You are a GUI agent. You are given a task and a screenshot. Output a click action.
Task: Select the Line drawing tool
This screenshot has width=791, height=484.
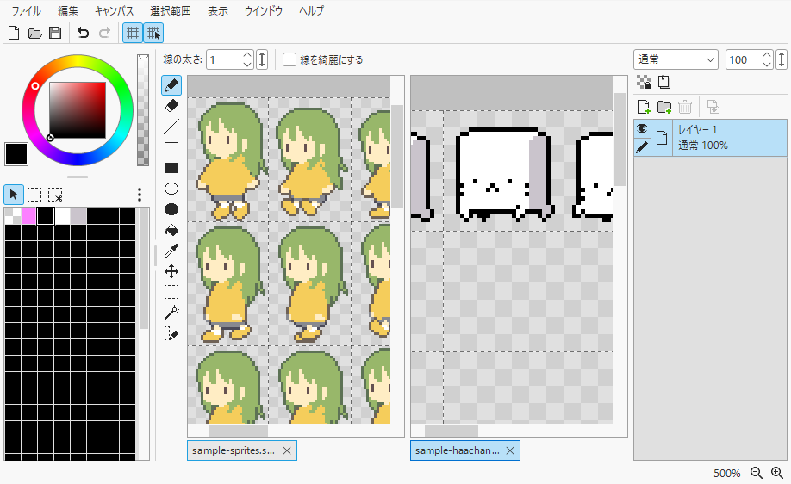pyautogui.click(x=171, y=127)
